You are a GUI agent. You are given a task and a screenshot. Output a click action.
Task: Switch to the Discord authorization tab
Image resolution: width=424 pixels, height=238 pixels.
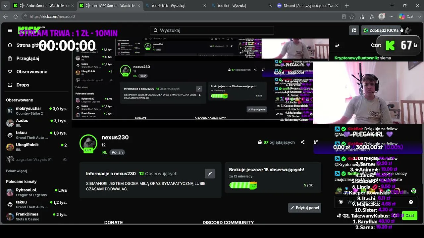[308, 6]
